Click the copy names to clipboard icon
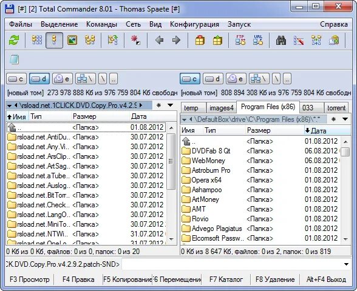 334,40
